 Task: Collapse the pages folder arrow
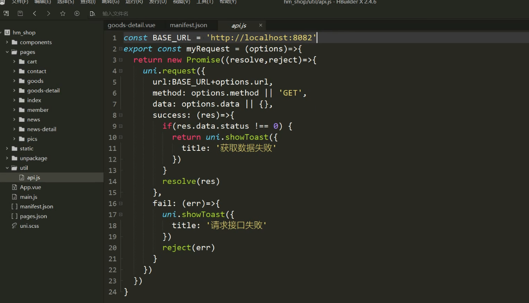pos(7,52)
